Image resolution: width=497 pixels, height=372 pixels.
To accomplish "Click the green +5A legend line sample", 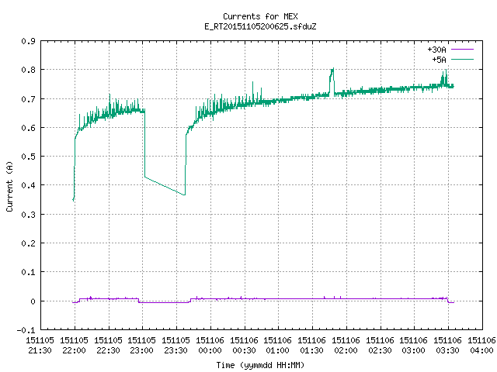I will tap(462, 59).
